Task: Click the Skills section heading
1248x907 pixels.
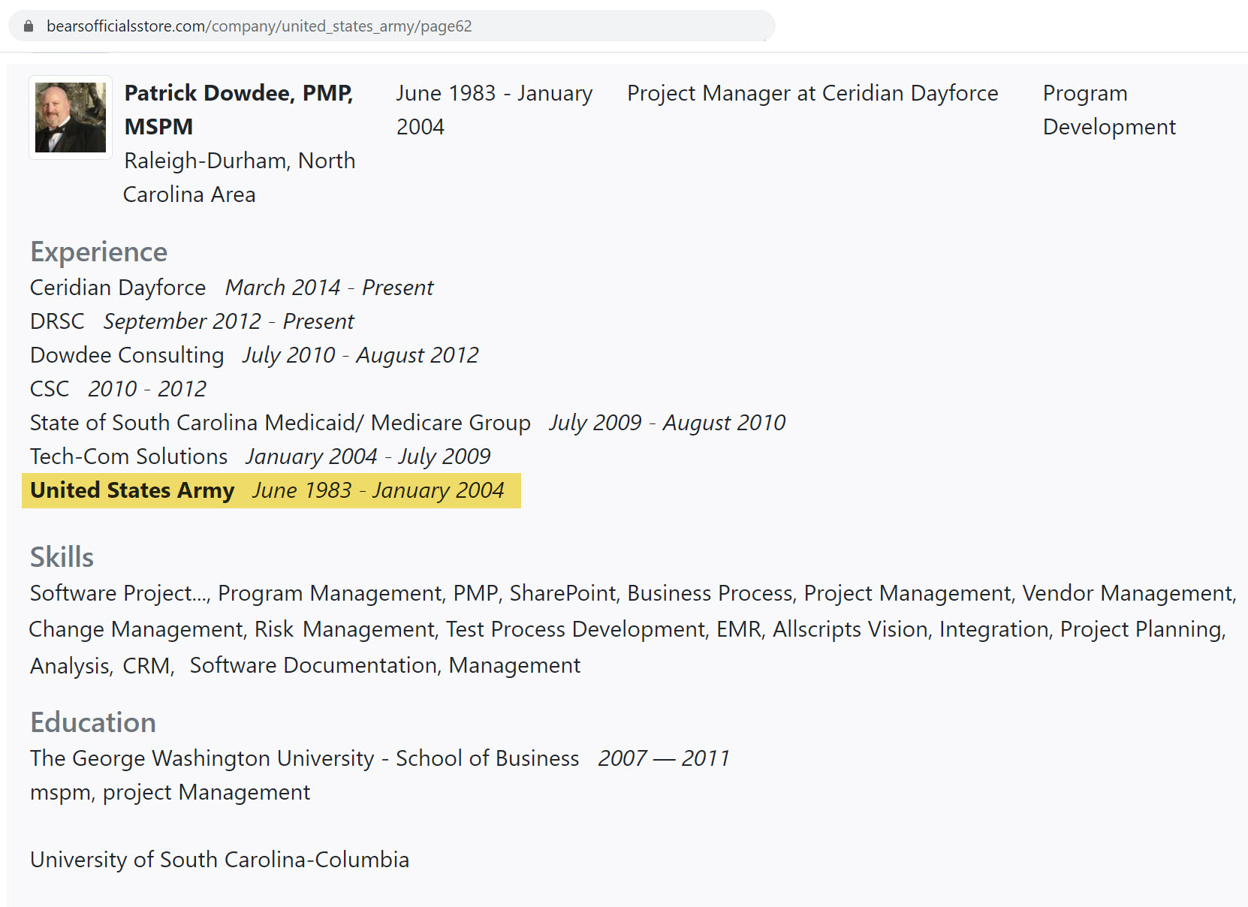Action: pos(62,558)
